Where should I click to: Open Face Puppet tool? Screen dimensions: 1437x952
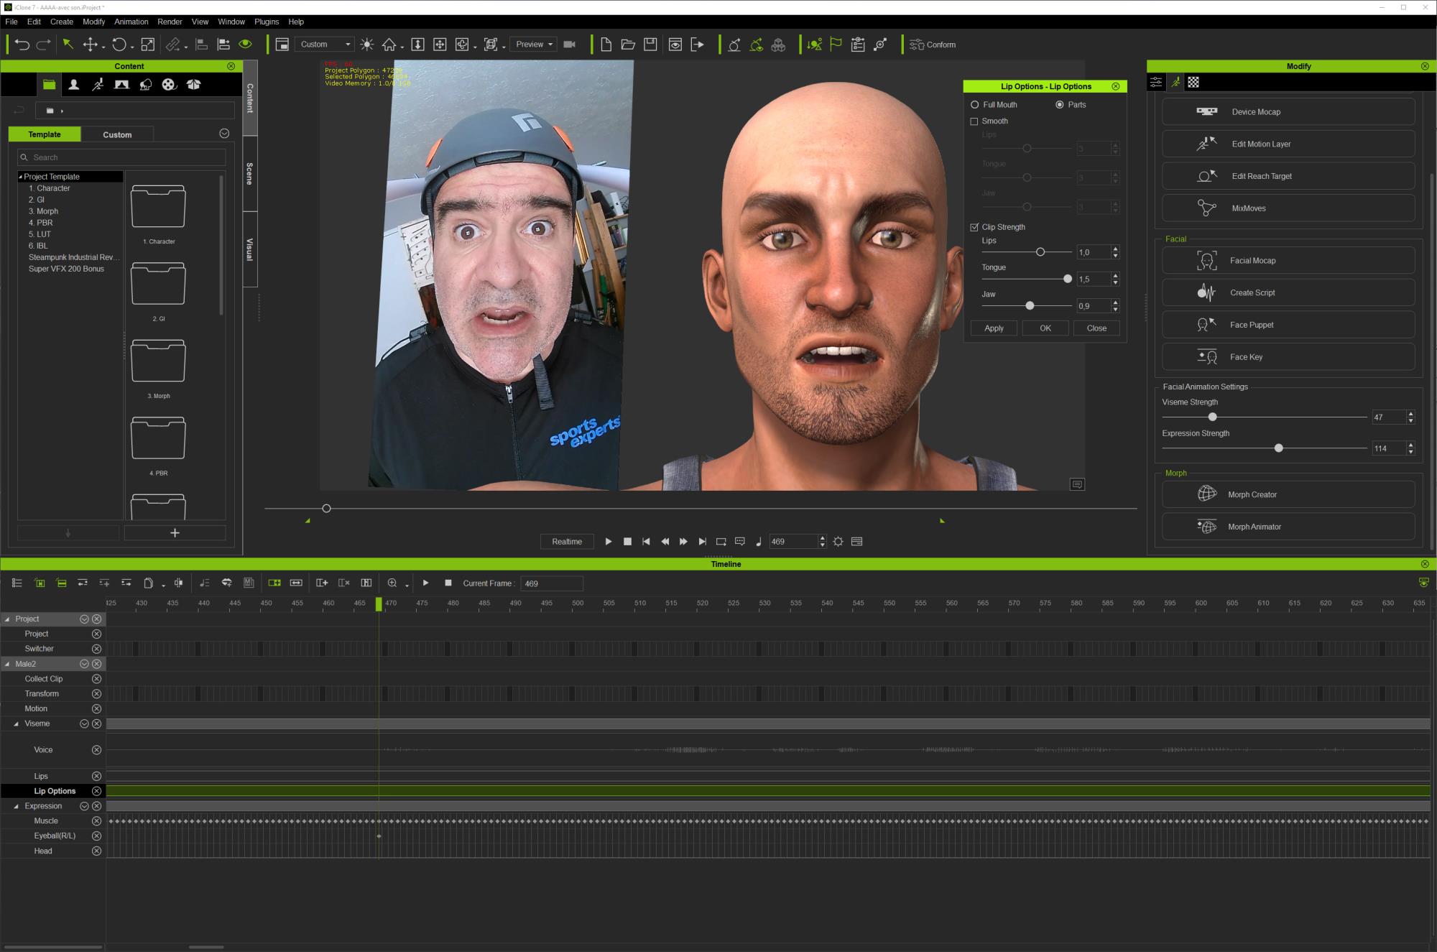(x=1288, y=325)
